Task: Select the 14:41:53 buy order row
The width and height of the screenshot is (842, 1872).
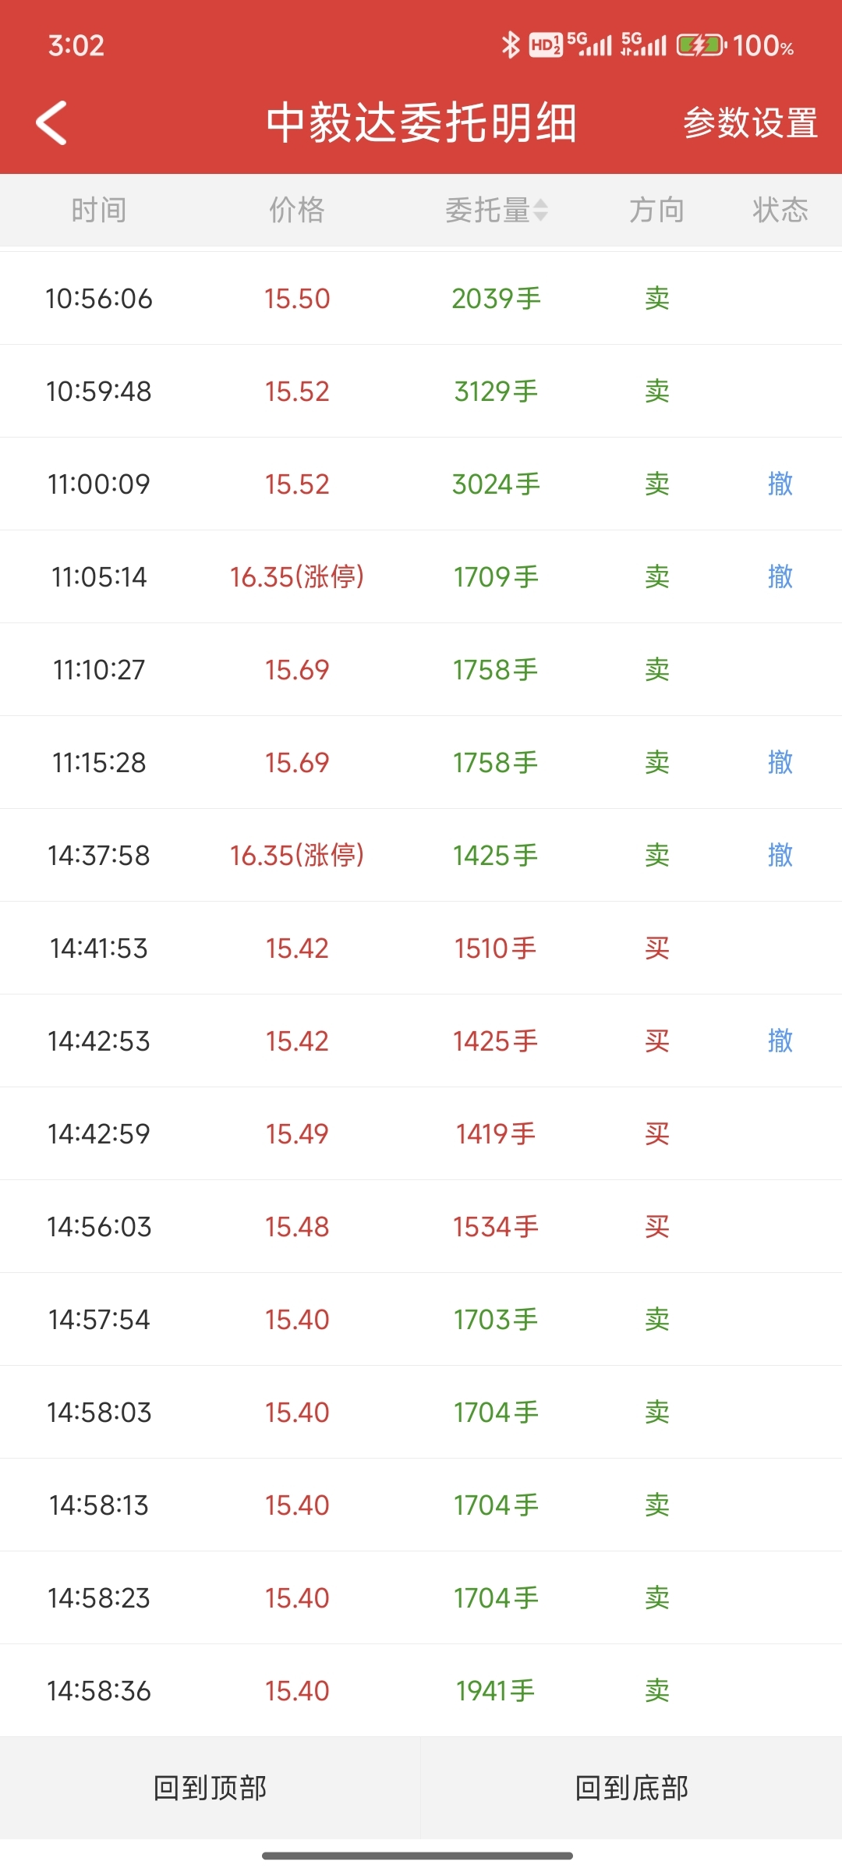Action: (x=421, y=948)
